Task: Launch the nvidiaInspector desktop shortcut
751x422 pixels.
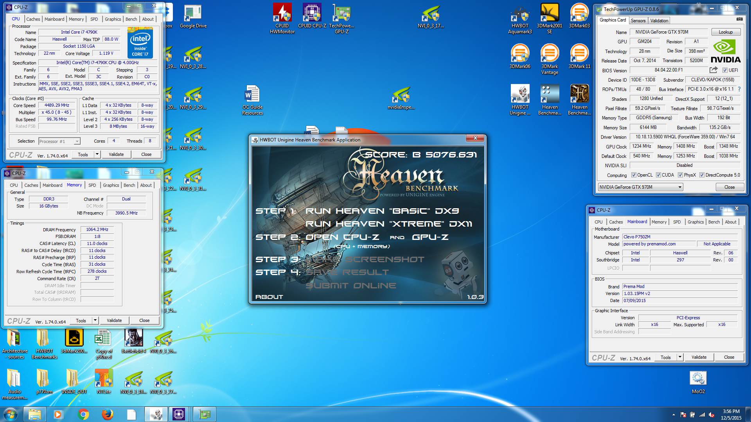Action: pos(401,98)
